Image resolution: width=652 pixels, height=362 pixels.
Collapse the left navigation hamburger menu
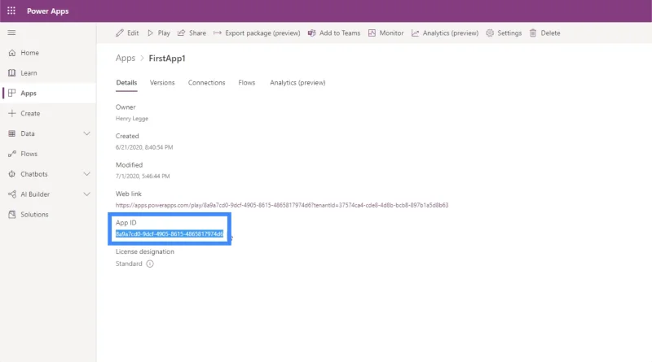[11, 33]
